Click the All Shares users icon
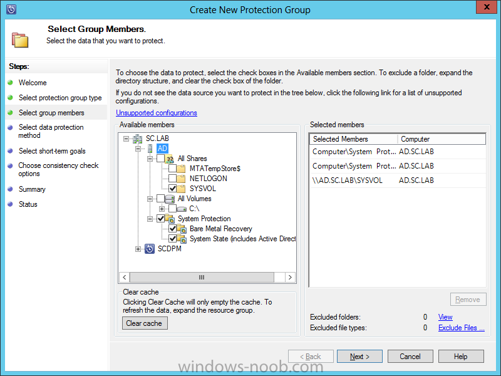This screenshot has width=501, height=376. point(170,159)
